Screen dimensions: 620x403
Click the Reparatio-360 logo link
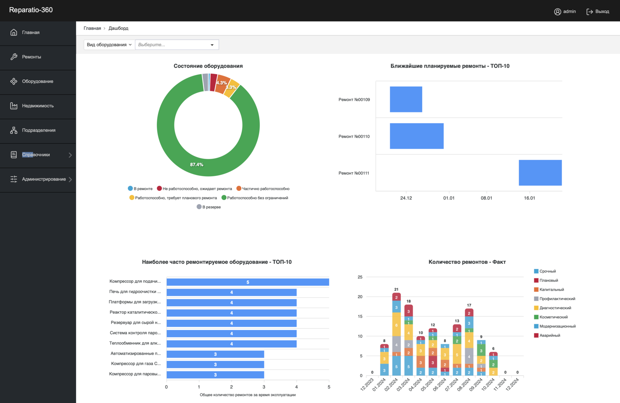[x=31, y=10]
